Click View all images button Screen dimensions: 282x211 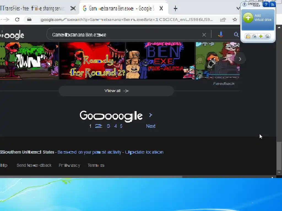coord(116,91)
